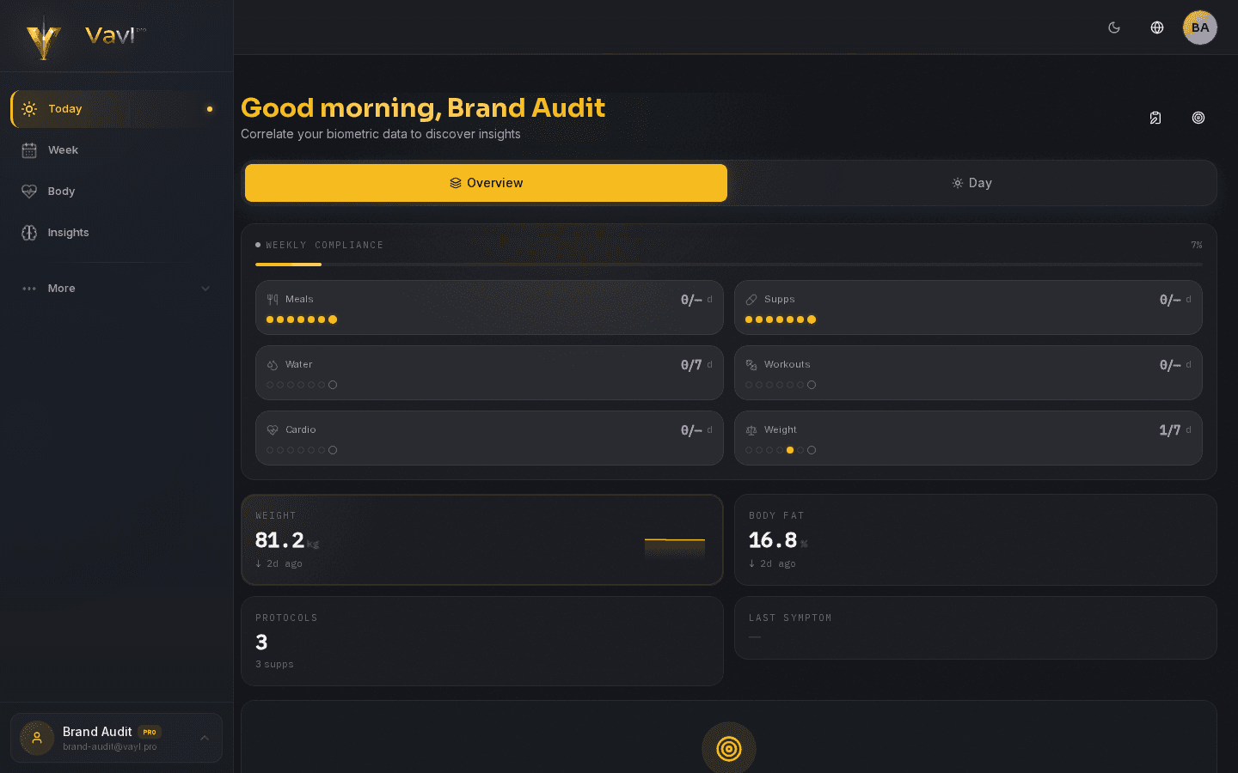
Task: Click the PRO badge
Action: pyautogui.click(x=150, y=732)
